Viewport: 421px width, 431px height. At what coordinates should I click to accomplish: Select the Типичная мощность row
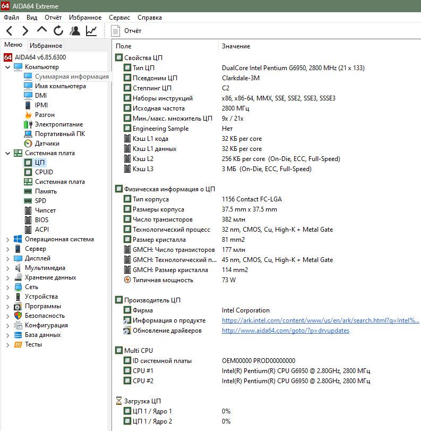pyautogui.click(x=267, y=280)
